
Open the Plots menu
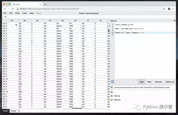click(x=17, y=13)
